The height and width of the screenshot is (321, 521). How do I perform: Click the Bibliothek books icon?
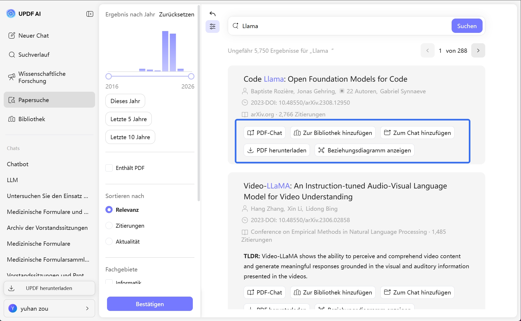[x=12, y=119]
